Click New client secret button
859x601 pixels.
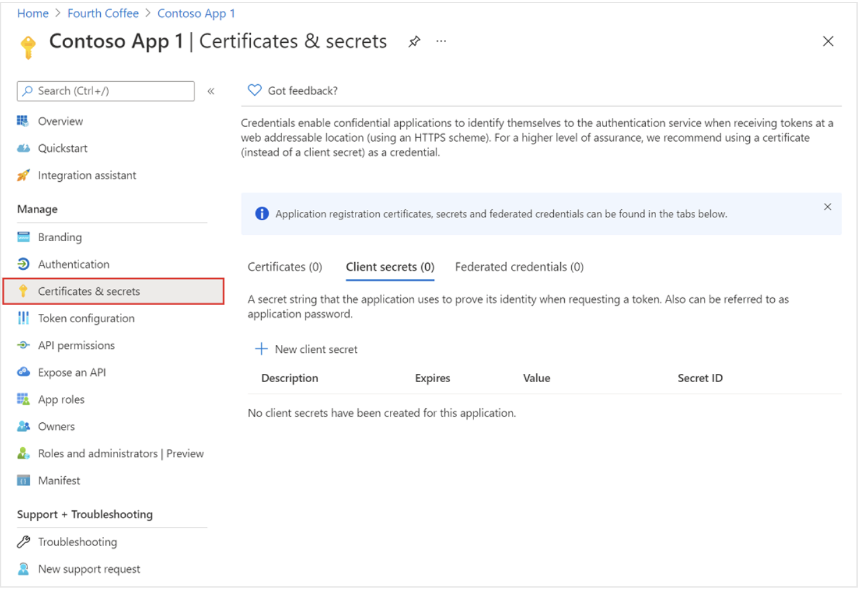coord(306,349)
